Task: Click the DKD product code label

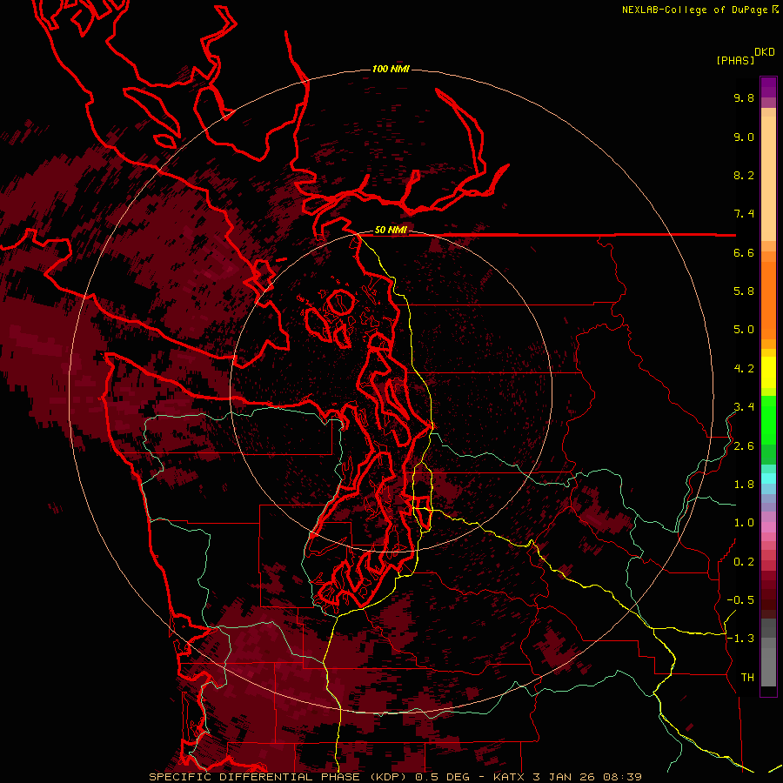Action: (x=765, y=51)
